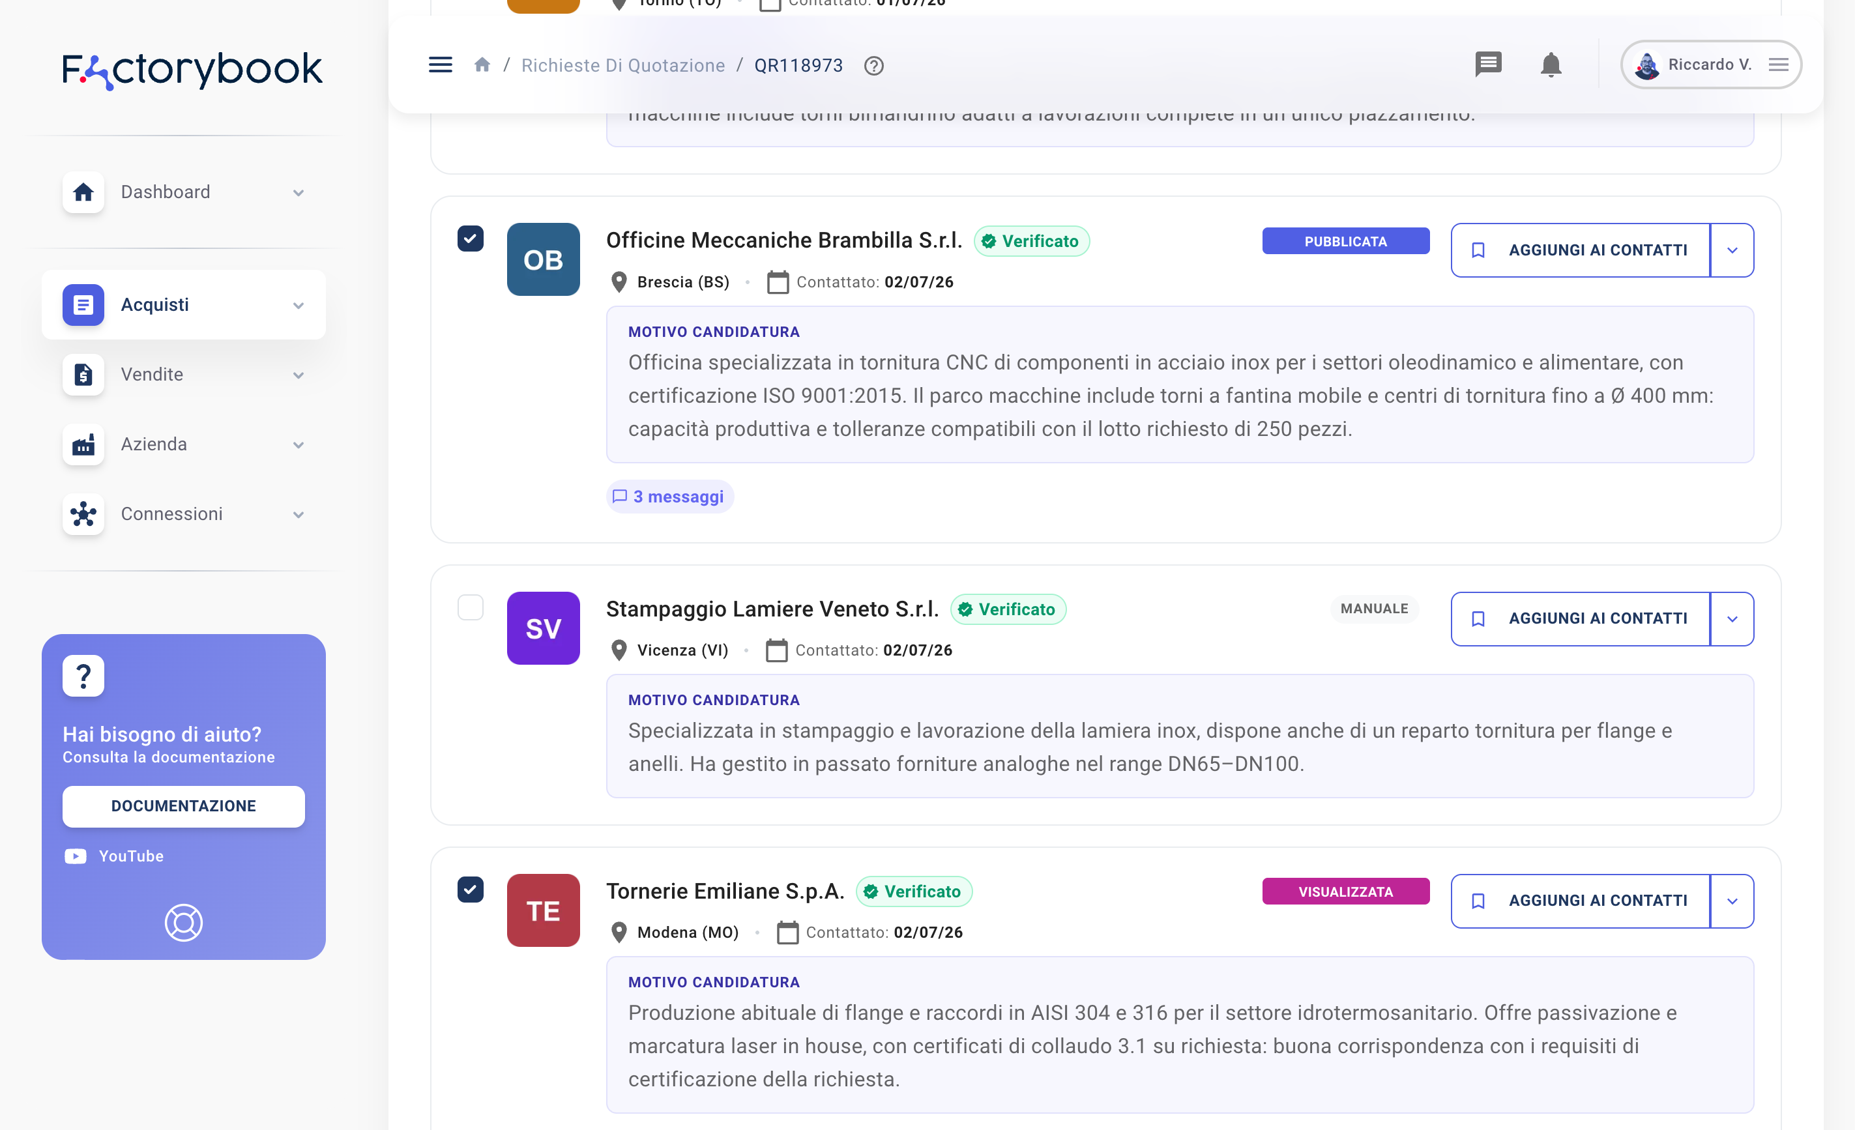Click the bookmark icon on the Brambilla contact button
The height and width of the screenshot is (1130, 1855).
[x=1478, y=250]
